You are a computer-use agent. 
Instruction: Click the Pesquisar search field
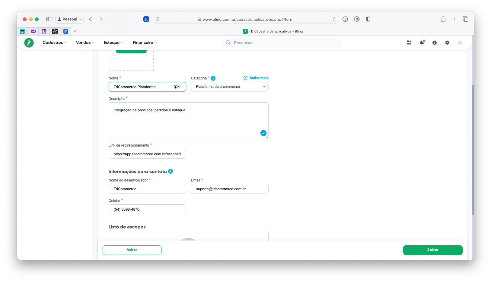click(x=282, y=43)
